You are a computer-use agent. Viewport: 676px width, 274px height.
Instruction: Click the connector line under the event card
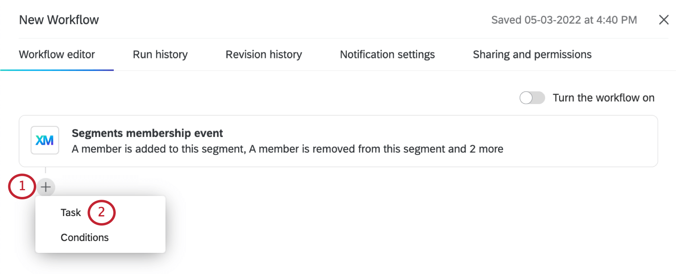click(46, 171)
